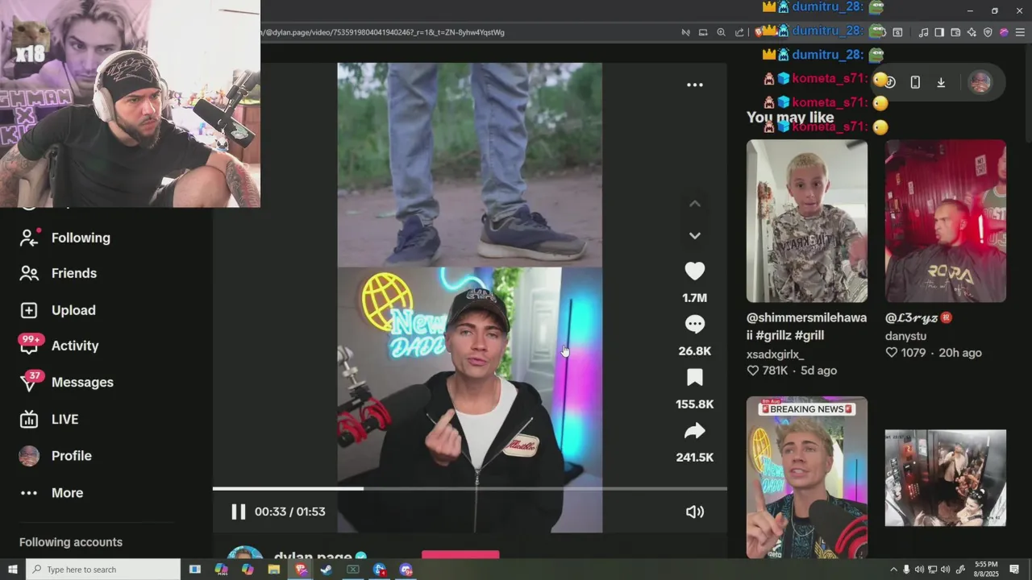Click the Friends icon in sidebar
The image size is (1032, 580).
click(29, 273)
